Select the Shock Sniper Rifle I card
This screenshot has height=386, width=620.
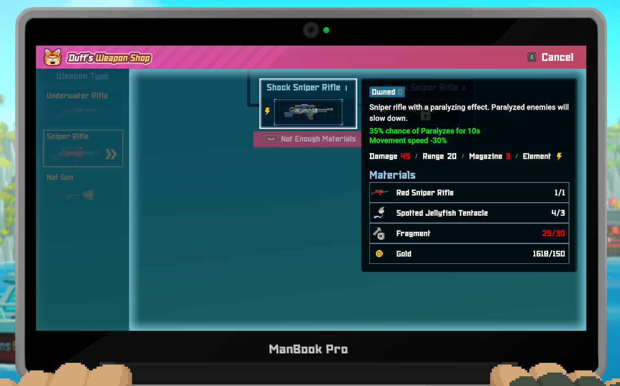(308, 104)
